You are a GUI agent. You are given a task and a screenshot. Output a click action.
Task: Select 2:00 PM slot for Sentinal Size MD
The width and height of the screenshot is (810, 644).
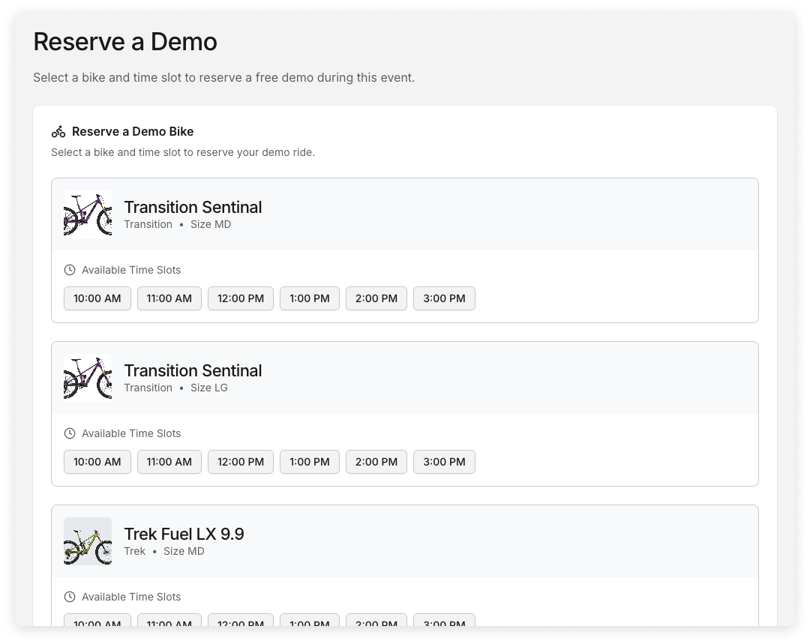coord(376,298)
